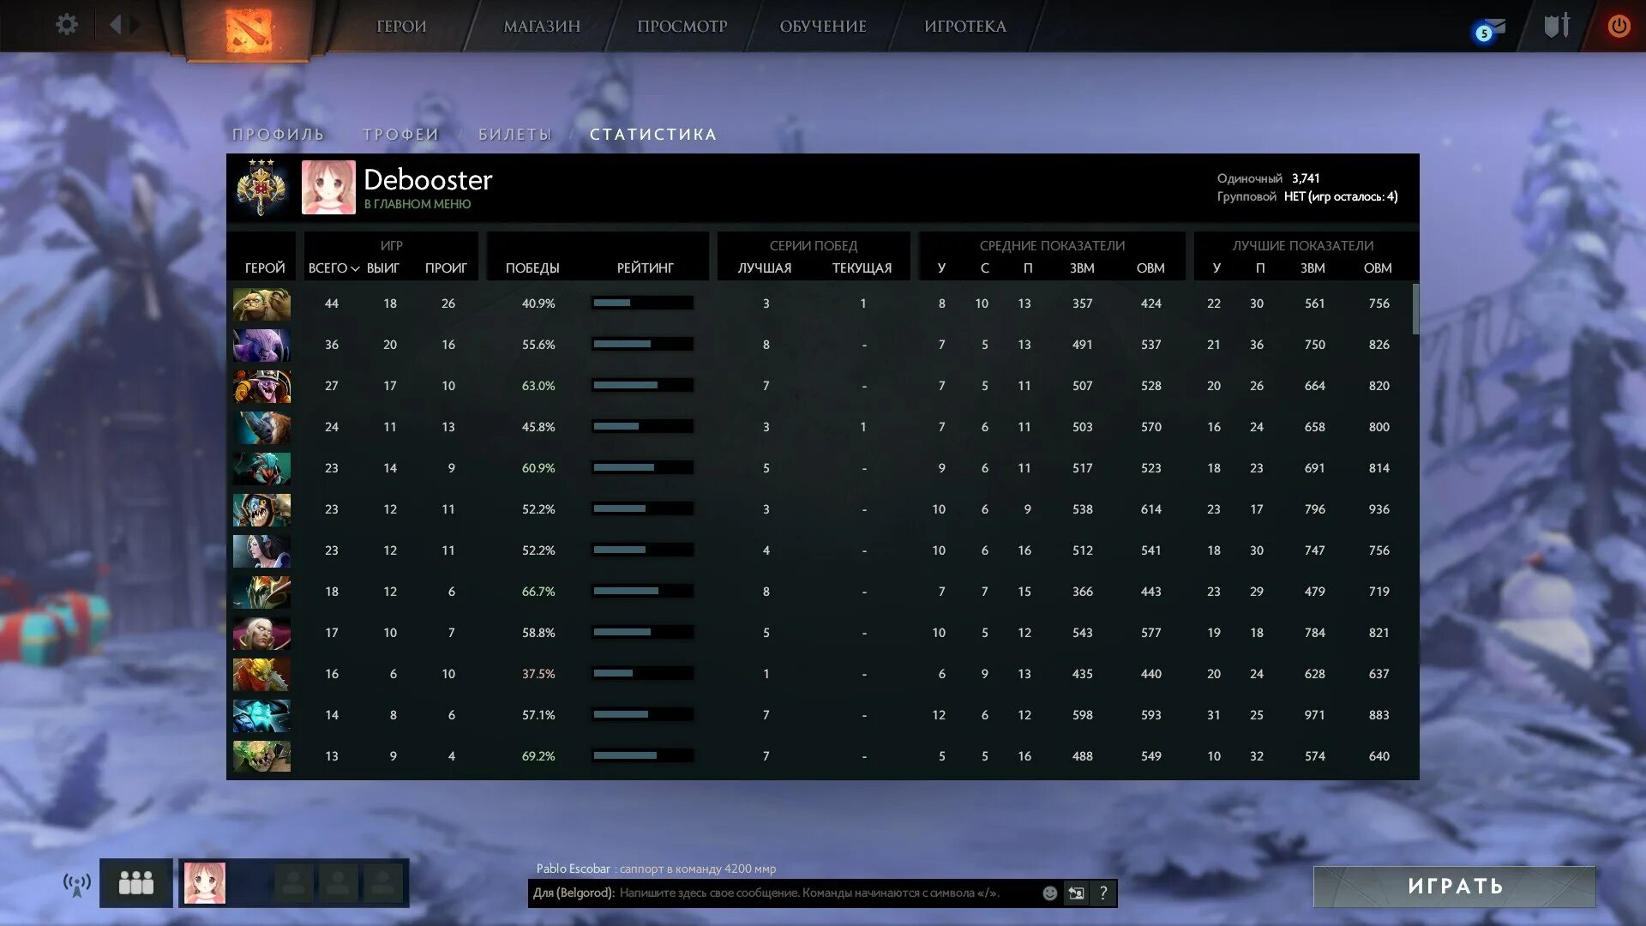Click the 55.6% win rate cell

tap(538, 345)
